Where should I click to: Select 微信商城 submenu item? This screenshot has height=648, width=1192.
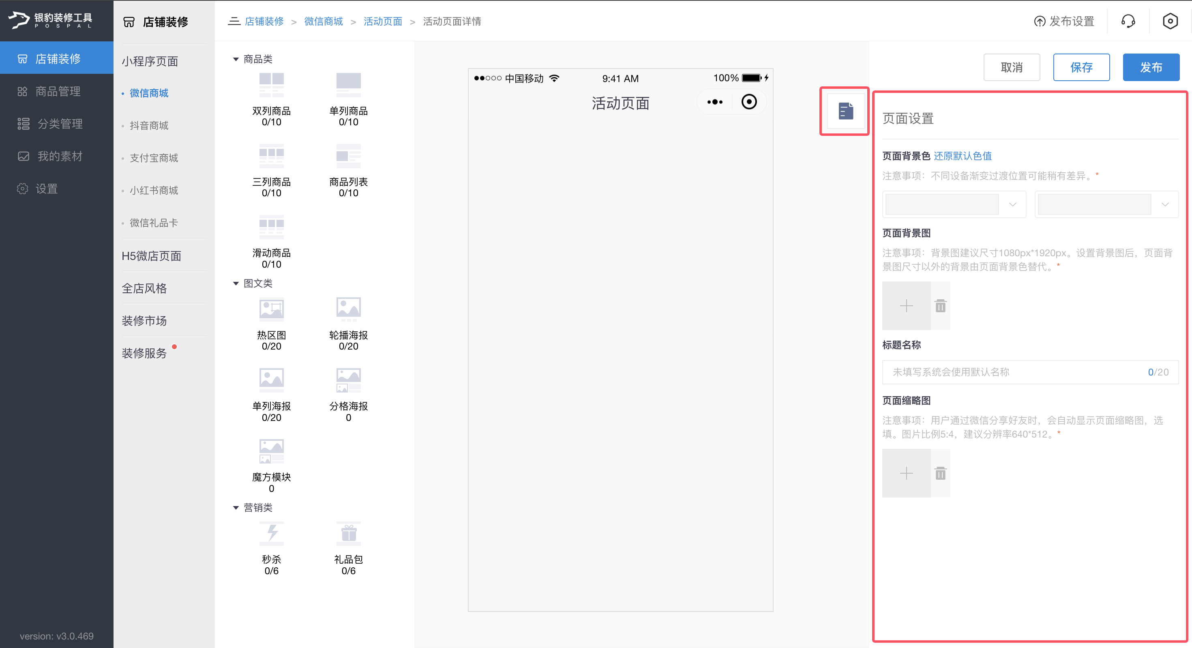point(149,93)
